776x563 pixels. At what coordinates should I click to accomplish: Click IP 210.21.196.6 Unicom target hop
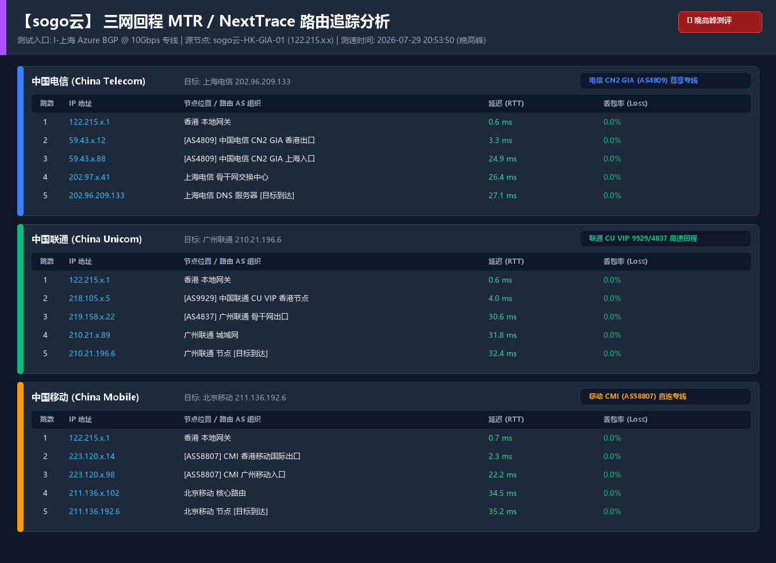click(x=92, y=353)
